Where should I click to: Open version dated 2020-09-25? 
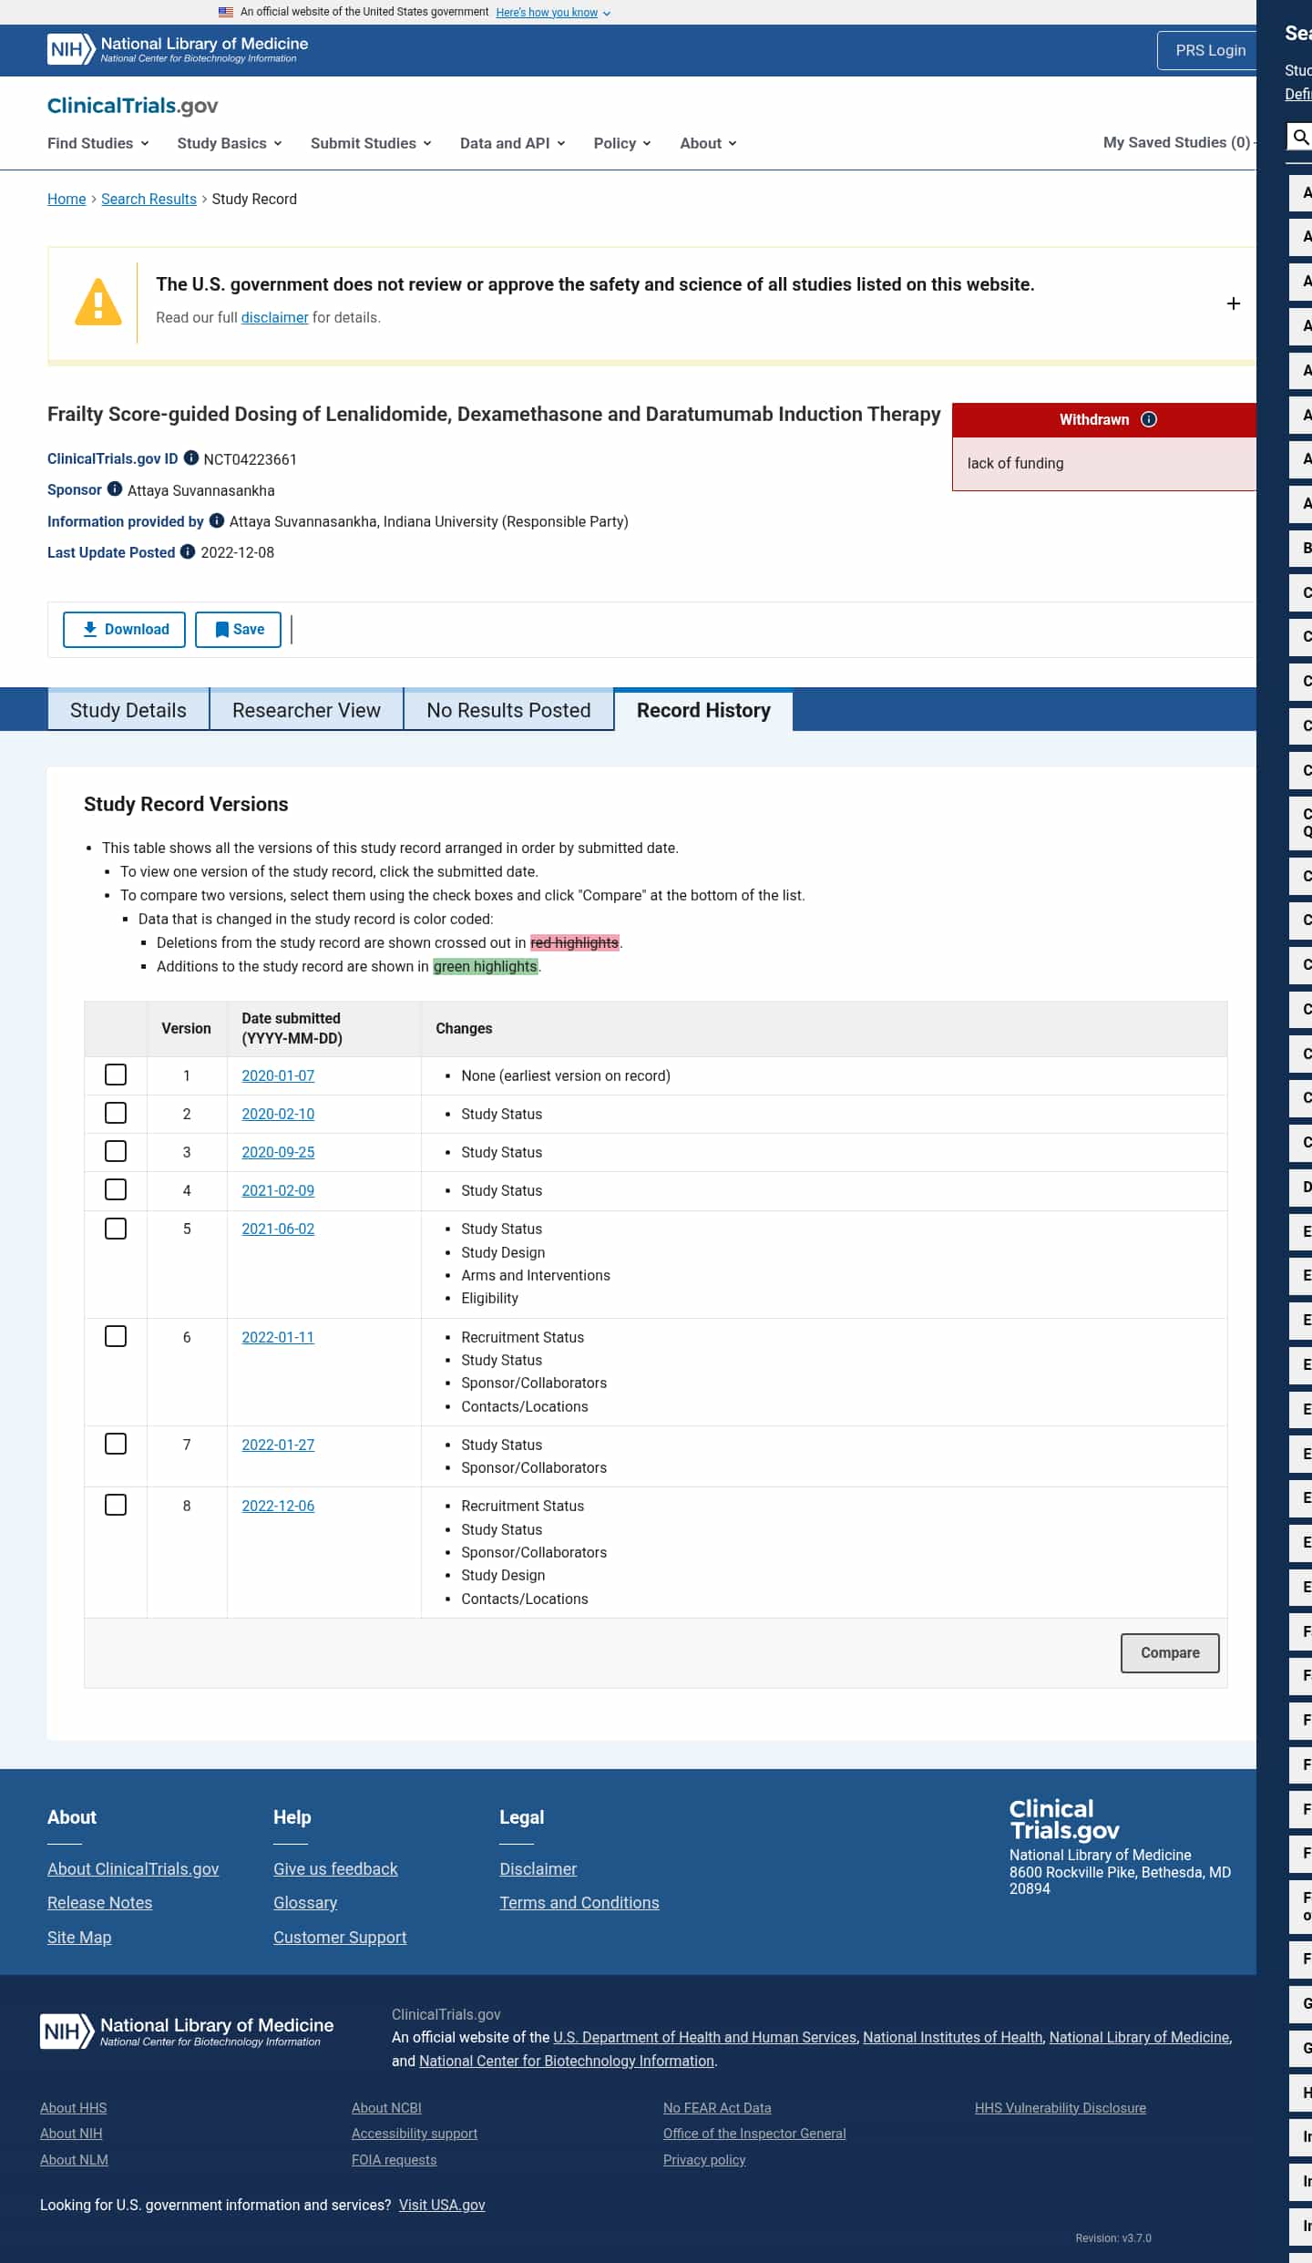[278, 1152]
